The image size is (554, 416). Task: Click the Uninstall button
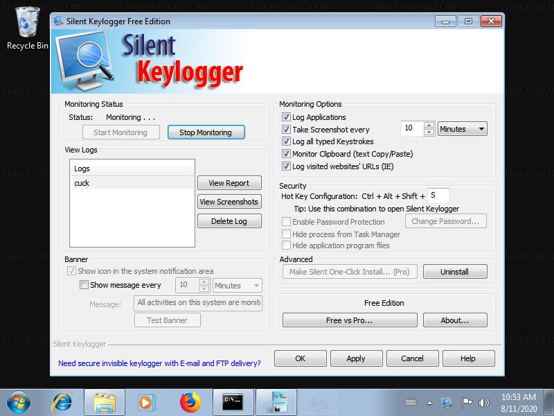coord(455,272)
